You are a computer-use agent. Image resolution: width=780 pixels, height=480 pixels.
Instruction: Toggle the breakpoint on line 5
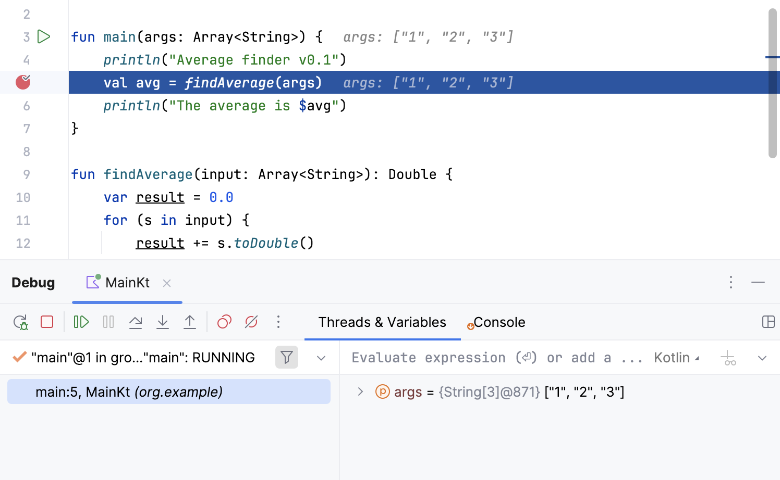point(22,82)
